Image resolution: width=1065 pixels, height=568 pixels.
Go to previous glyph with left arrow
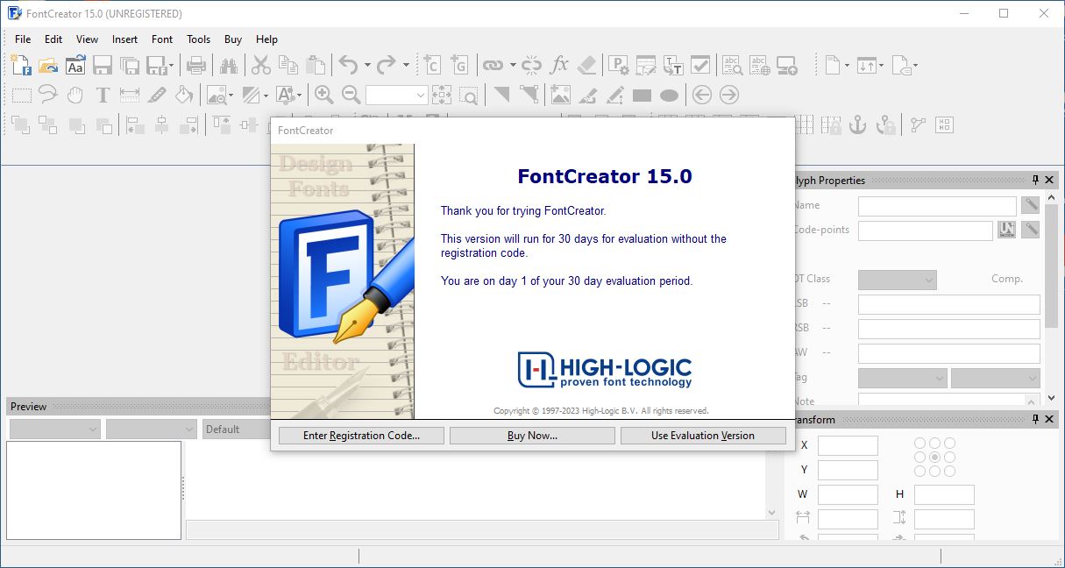[x=701, y=95]
